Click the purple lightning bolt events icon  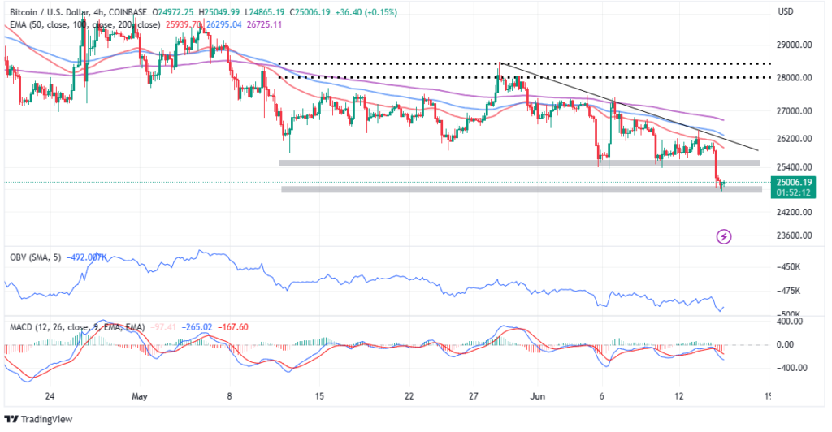[724, 236]
